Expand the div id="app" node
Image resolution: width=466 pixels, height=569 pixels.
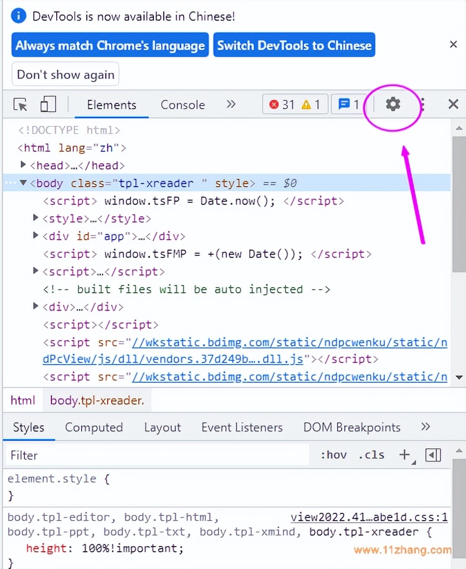point(36,236)
